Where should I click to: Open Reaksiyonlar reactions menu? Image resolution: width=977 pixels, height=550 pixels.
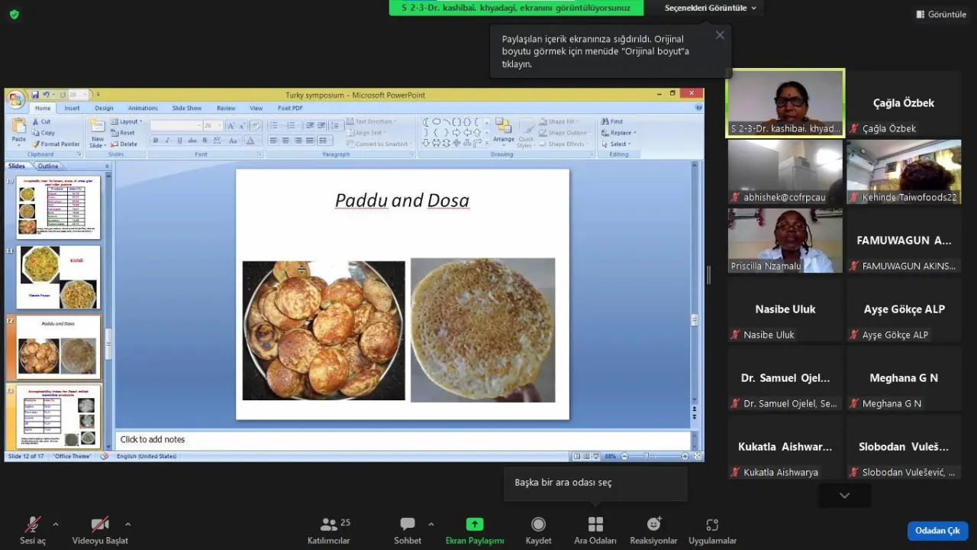pos(653,530)
